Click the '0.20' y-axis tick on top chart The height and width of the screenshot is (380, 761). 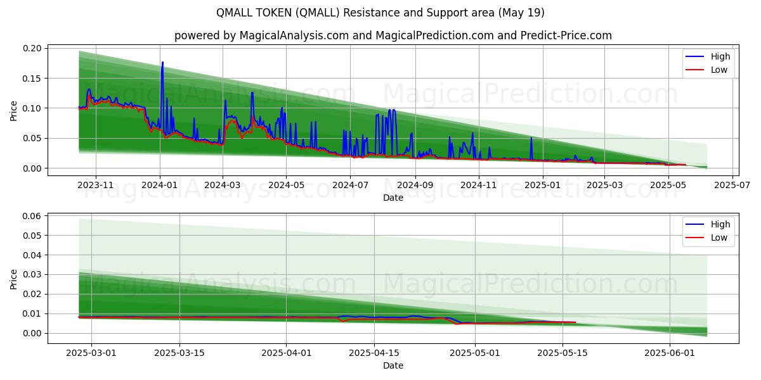tap(34, 48)
